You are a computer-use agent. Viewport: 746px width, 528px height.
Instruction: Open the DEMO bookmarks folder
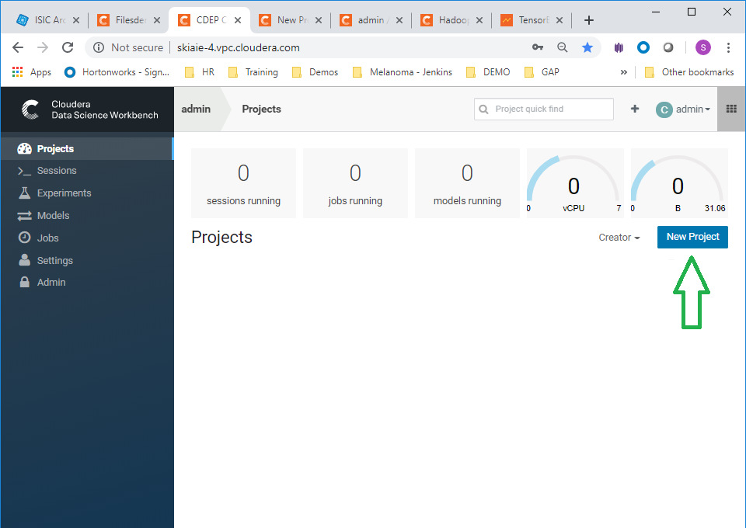[488, 72]
